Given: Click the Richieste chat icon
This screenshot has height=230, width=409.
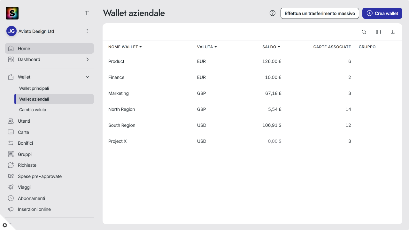Looking at the screenshot, I should 11,165.
